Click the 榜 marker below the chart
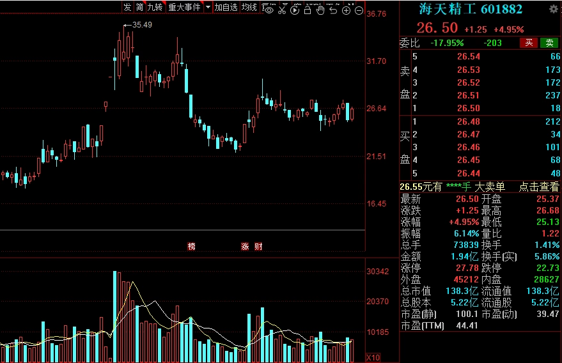Screen dimensions: 562x363 (x=191, y=246)
